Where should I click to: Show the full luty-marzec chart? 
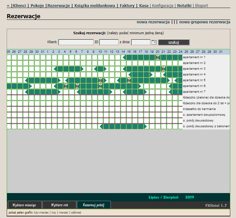(x=41, y=212)
